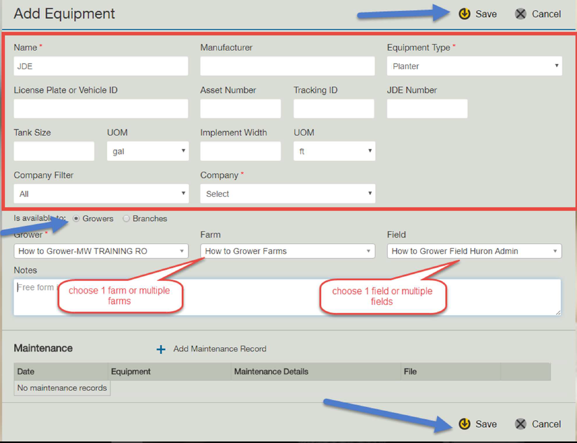
Task: Click the Notes free form text area
Action: pyautogui.click(x=287, y=297)
